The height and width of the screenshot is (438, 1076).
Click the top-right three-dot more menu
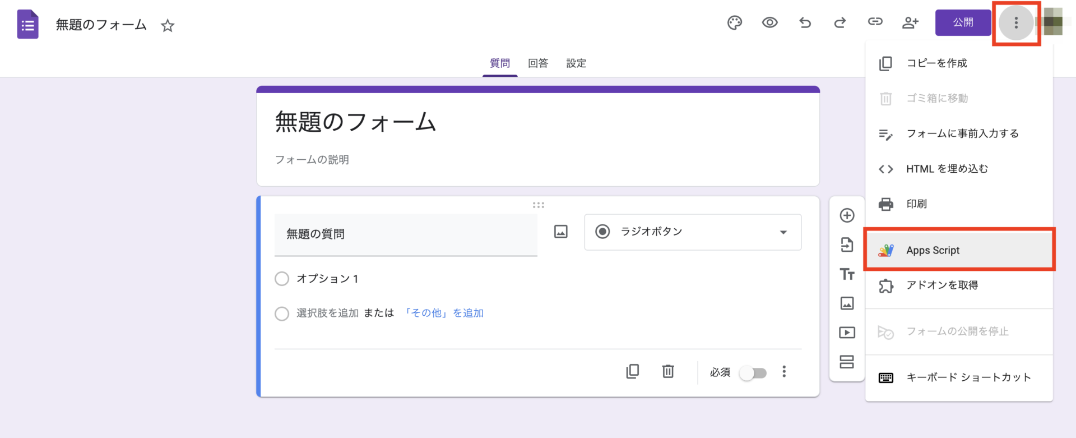(x=1015, y=23)
